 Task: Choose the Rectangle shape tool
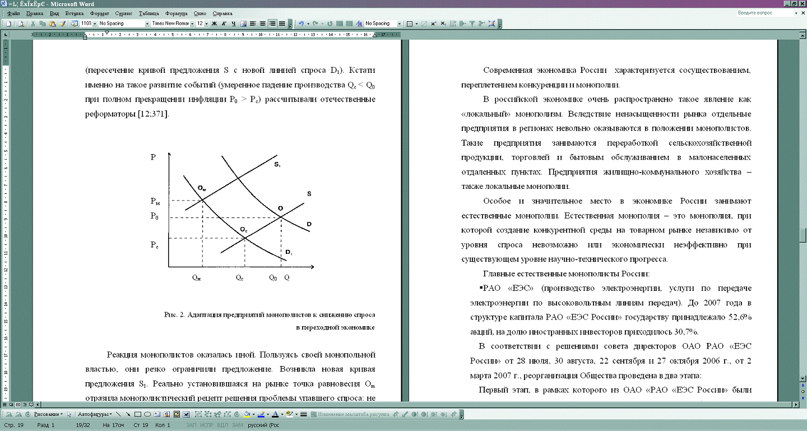tap(137, 415)
